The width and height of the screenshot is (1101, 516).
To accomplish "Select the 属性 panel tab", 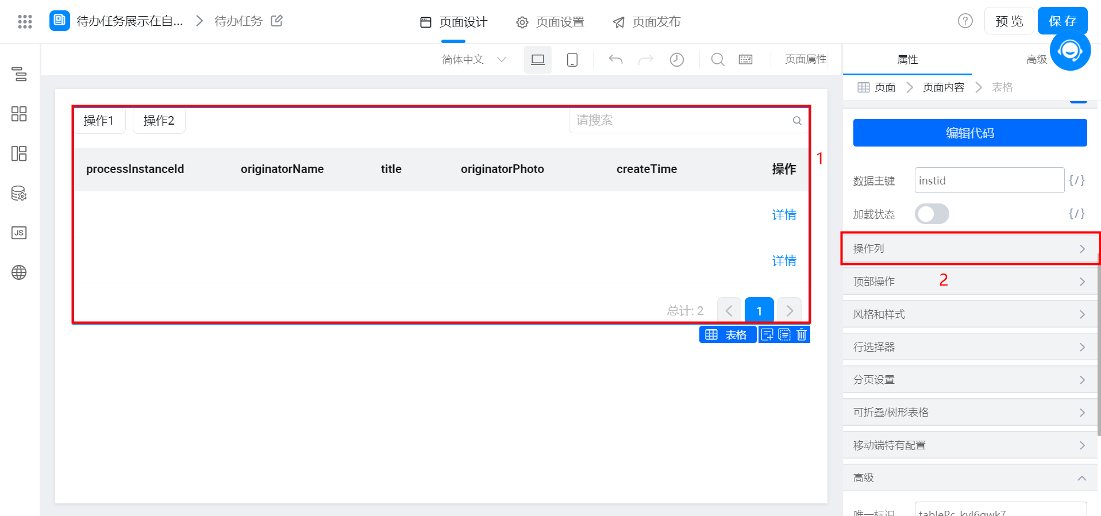I will (x=907, y=60).
